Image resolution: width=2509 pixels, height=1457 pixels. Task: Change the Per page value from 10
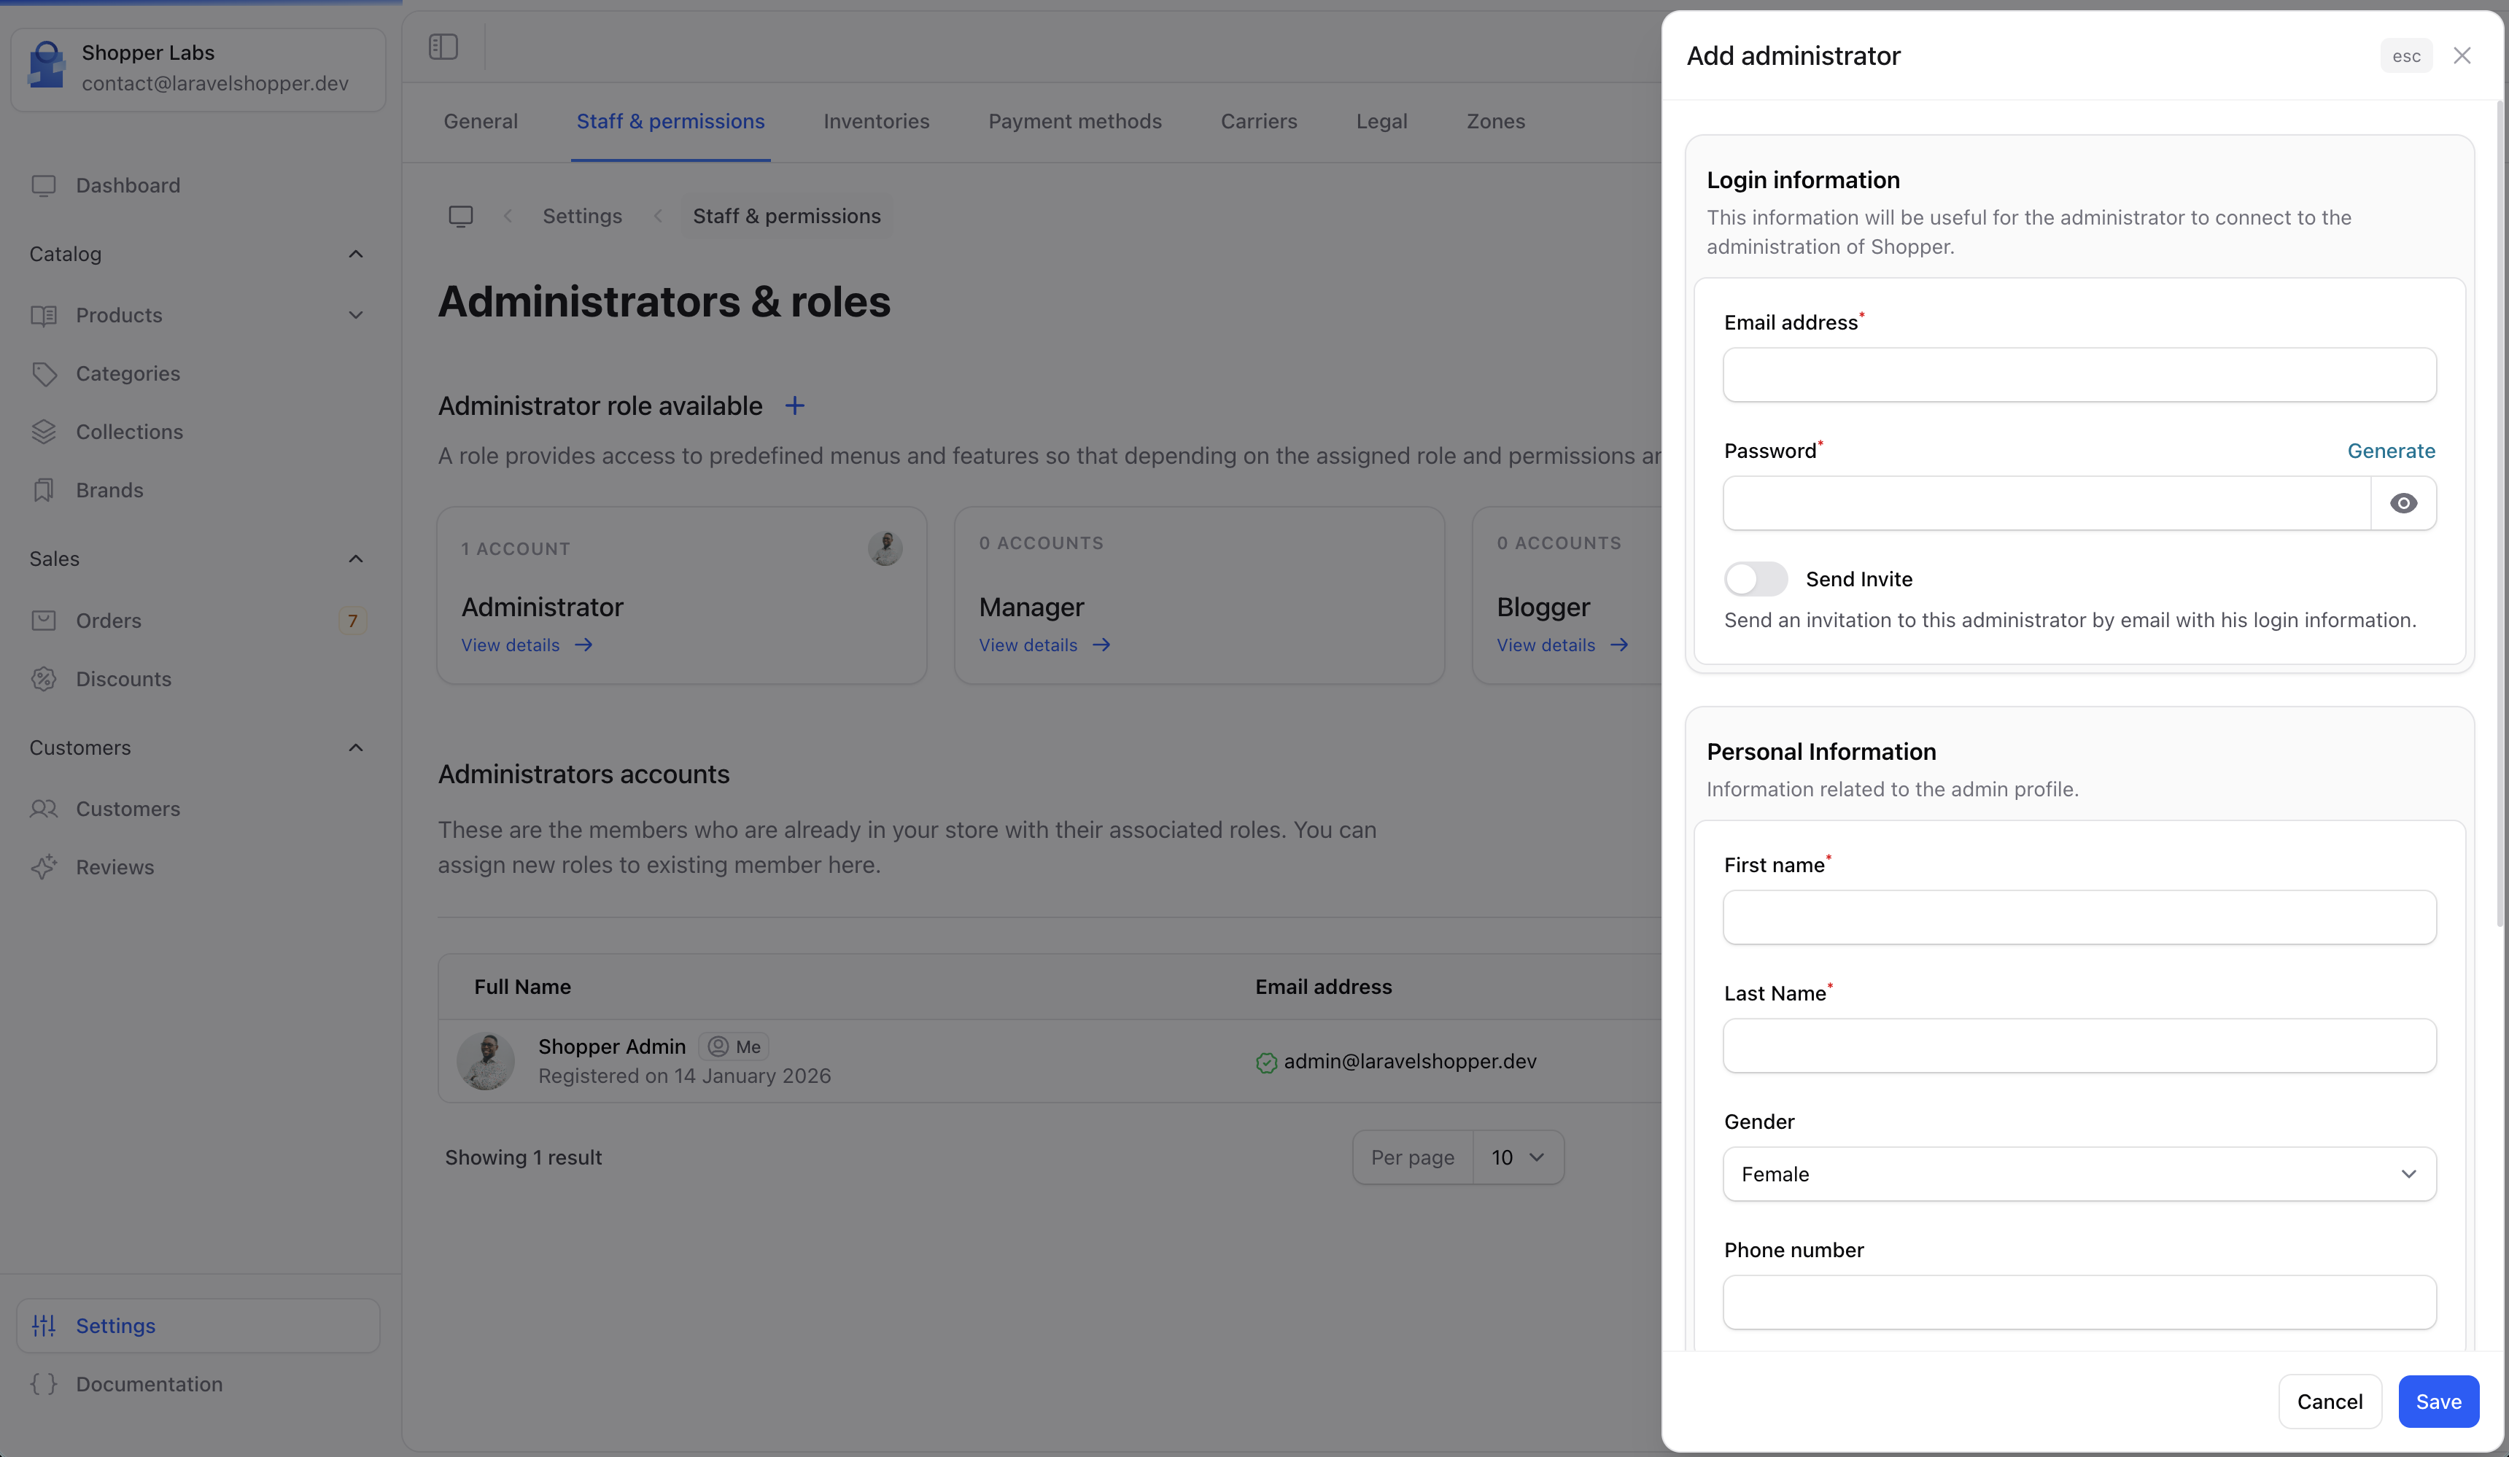point(1516,1157)
